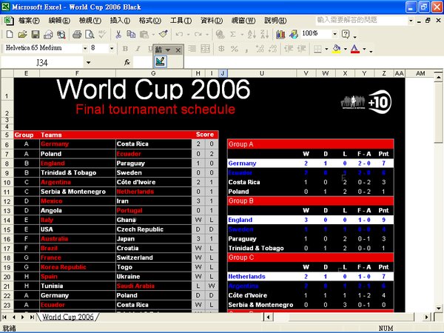Close the small floating toolbar

pyautogui.click(x=178, y=50)
